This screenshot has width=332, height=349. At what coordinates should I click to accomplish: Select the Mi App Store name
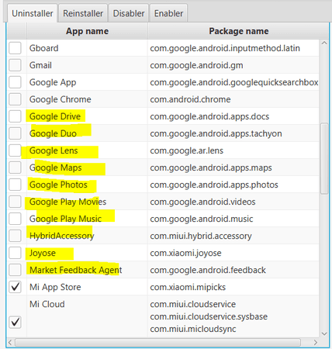coord(55,287)
